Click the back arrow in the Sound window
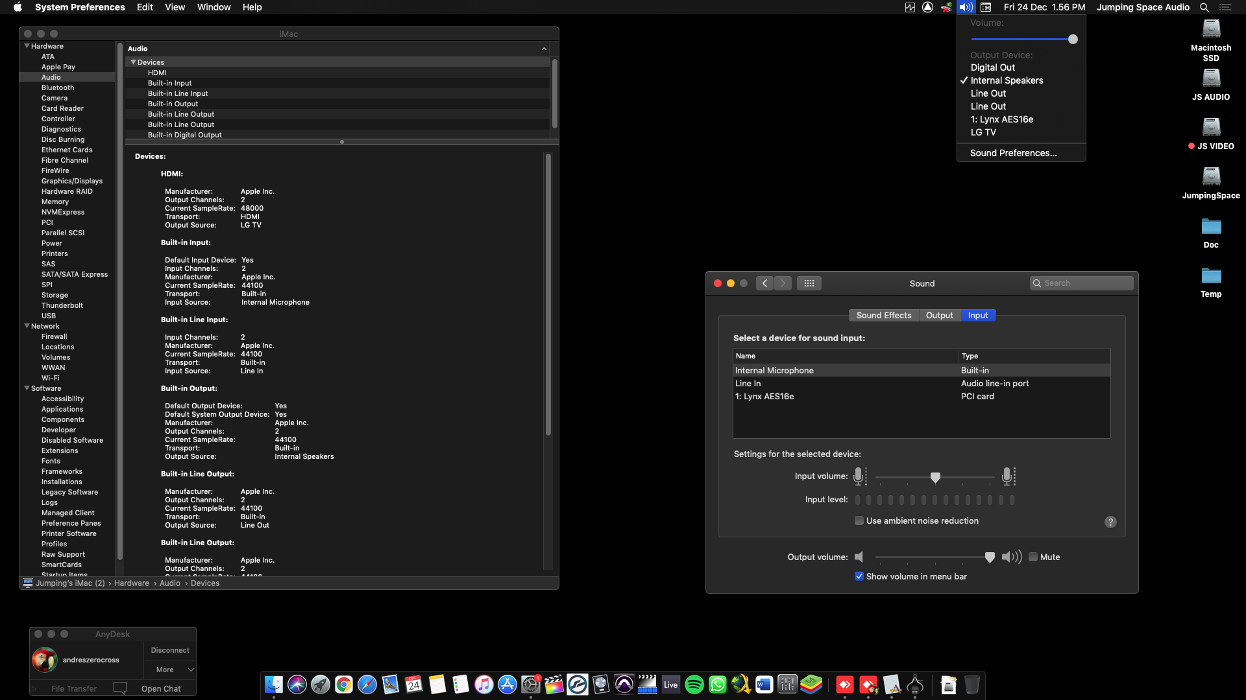 (x=764, y=283)
